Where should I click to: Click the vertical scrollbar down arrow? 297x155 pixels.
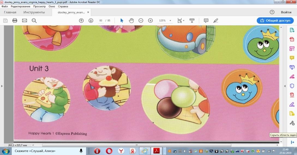coord(281,142)
